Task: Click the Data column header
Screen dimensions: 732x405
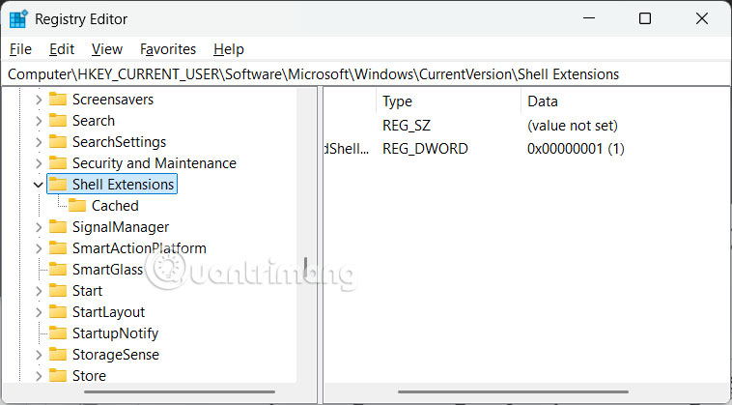Action: click(542, 101)
